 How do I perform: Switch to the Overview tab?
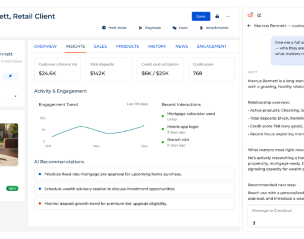(45, 47)
